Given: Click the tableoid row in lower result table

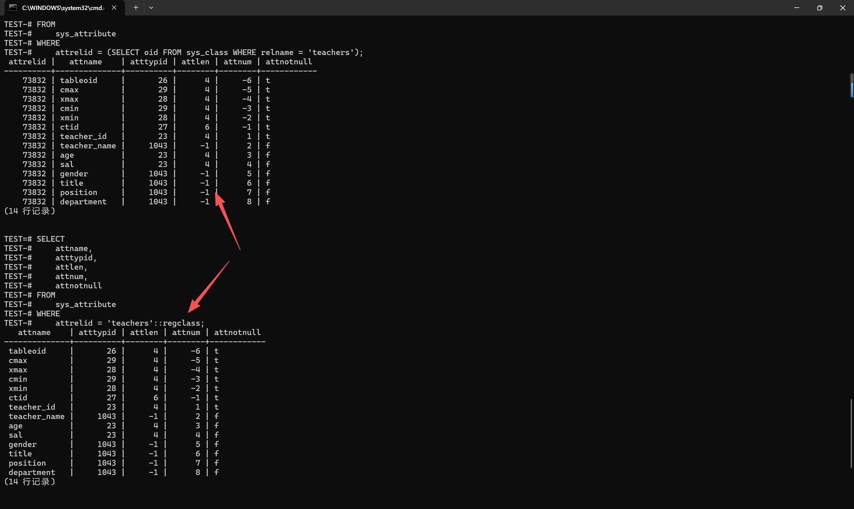Looking at the screenshot, I should click(x=27, y=351).
